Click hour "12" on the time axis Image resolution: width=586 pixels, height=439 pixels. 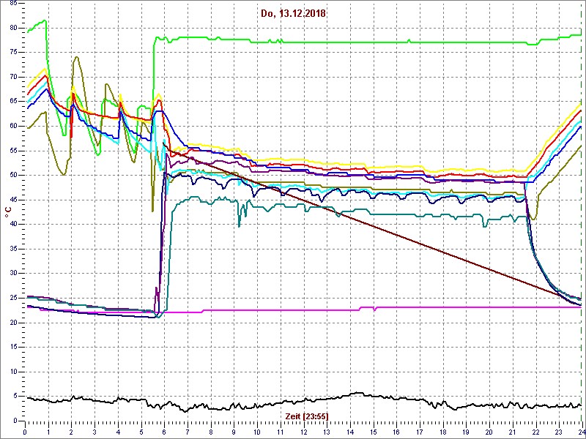[x=303, y=431]
